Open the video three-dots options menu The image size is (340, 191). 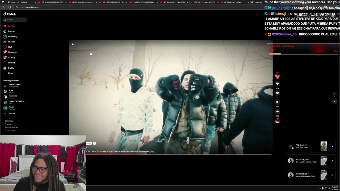click(269, 44)
